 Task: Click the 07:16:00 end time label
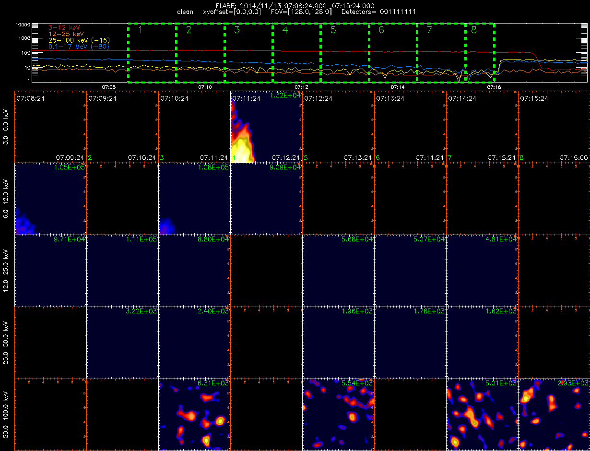click(574, 157)
